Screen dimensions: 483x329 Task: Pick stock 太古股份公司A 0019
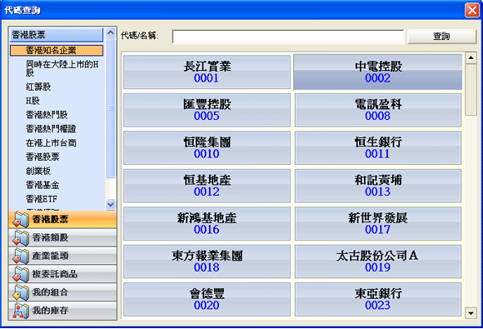(377, 262)
